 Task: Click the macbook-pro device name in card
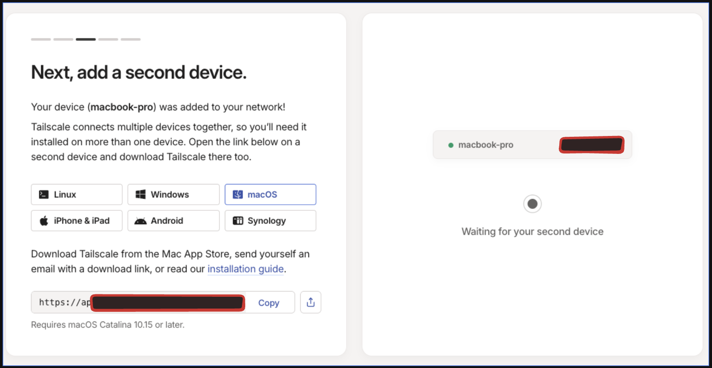pos(486,145)
